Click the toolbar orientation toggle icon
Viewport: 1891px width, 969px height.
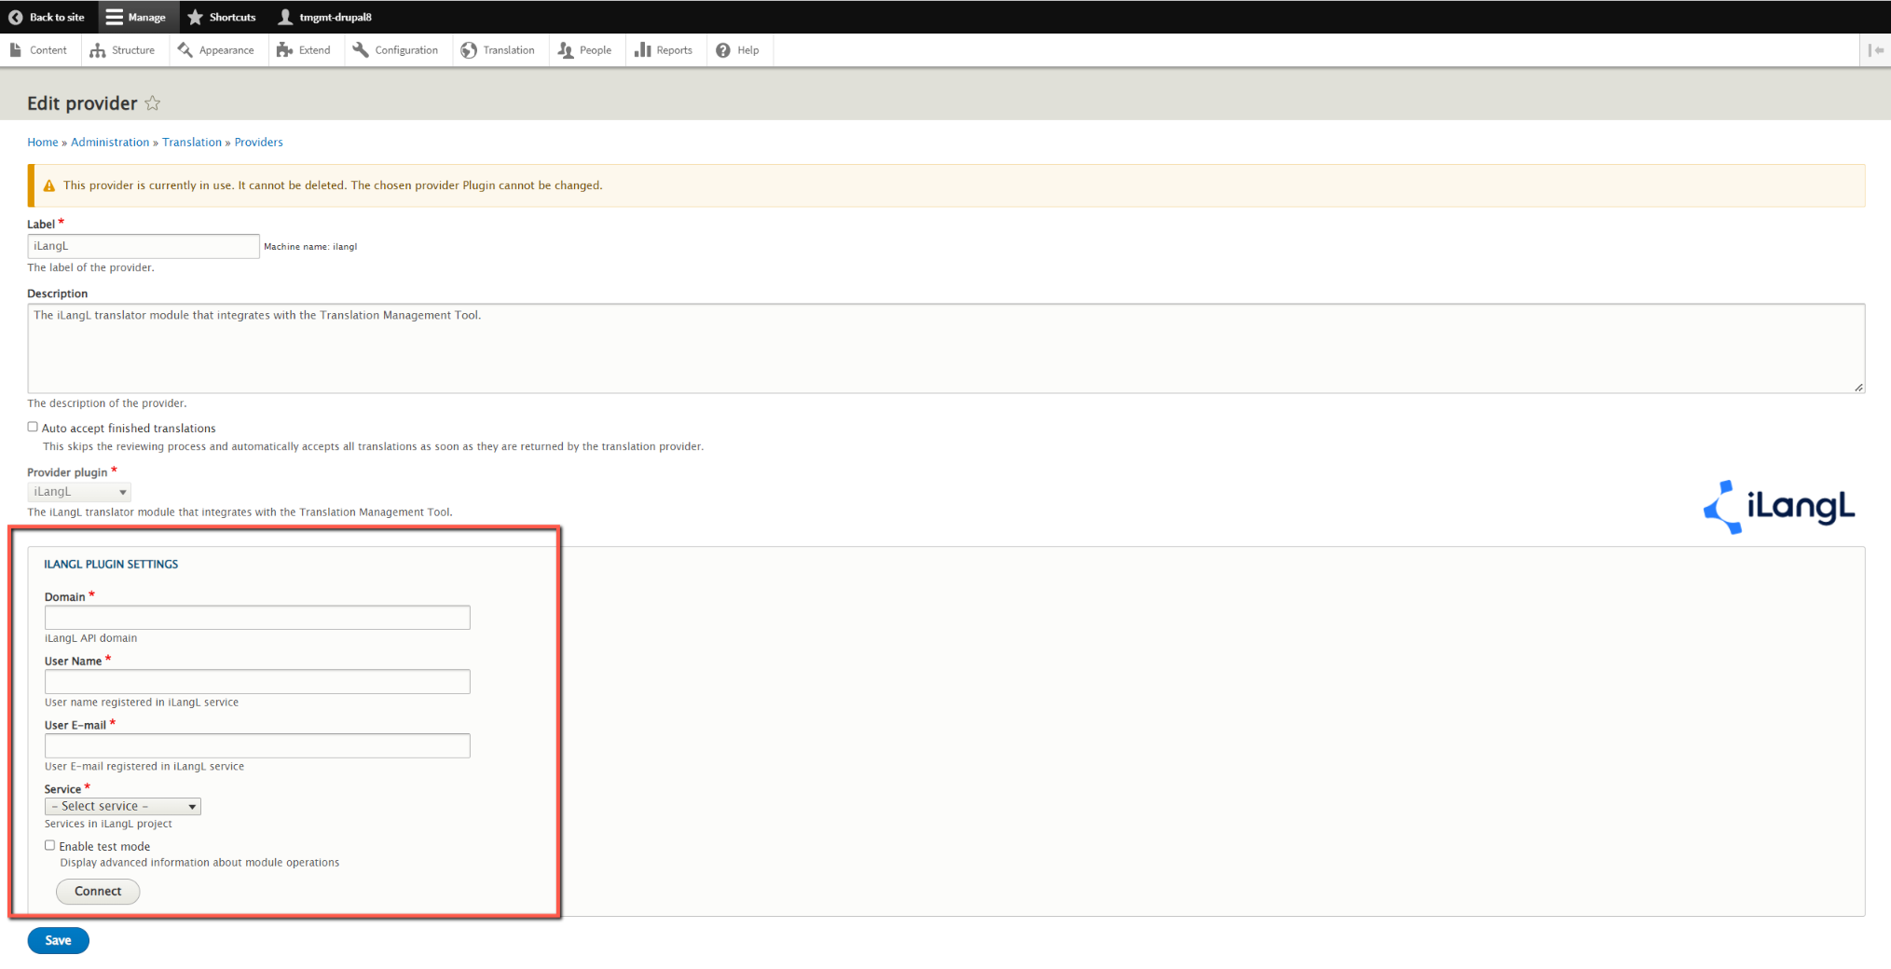click(1875, 50)
